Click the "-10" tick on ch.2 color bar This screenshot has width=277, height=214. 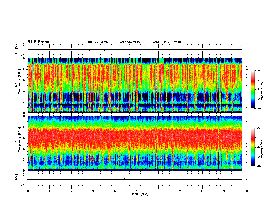click(258, 166)
